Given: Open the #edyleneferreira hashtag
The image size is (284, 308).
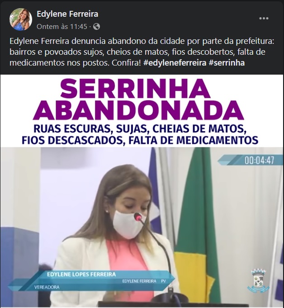Looking at the screenshot, I should (x=175, y=63).
